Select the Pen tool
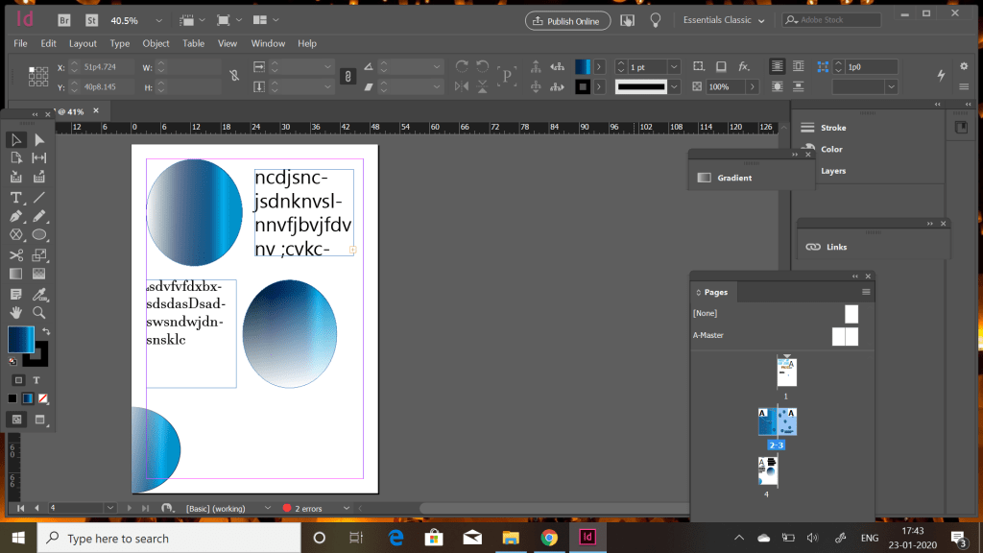This screenshot has height=553, width=983. (x=16, y=216)
